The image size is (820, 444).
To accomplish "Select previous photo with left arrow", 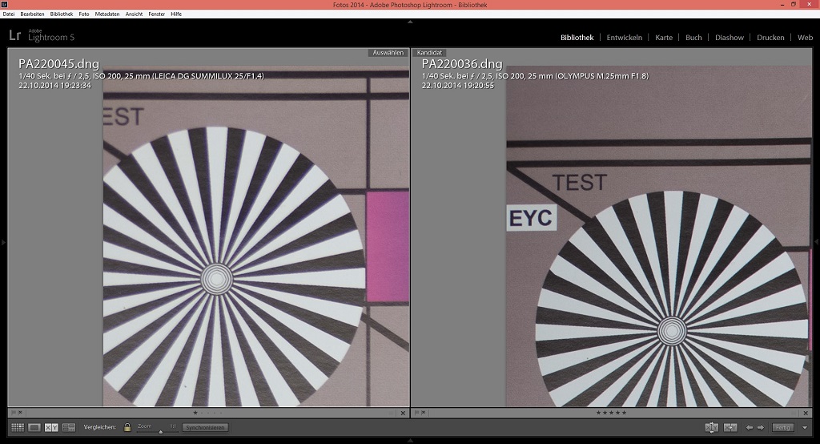I will coord(750,428).
